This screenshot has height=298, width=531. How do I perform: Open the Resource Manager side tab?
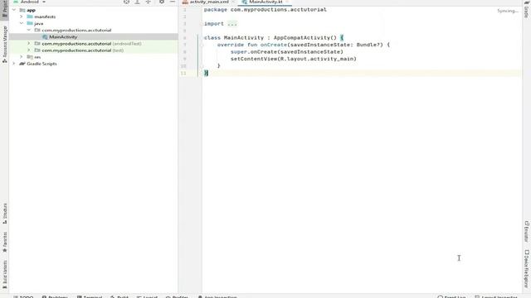(x=4, y=44)
